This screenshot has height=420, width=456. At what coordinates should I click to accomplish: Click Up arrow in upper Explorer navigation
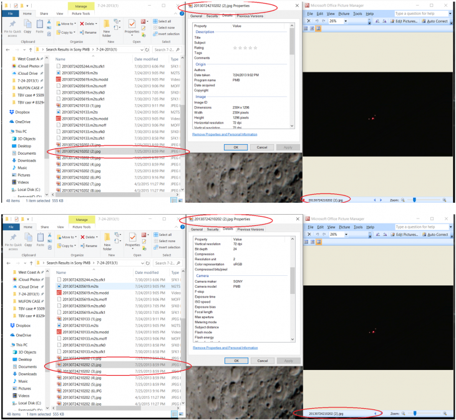30,50
